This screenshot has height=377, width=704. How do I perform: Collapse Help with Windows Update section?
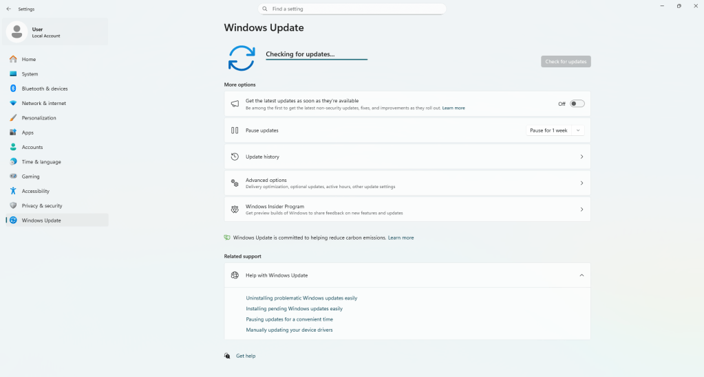tap(582, 275)
